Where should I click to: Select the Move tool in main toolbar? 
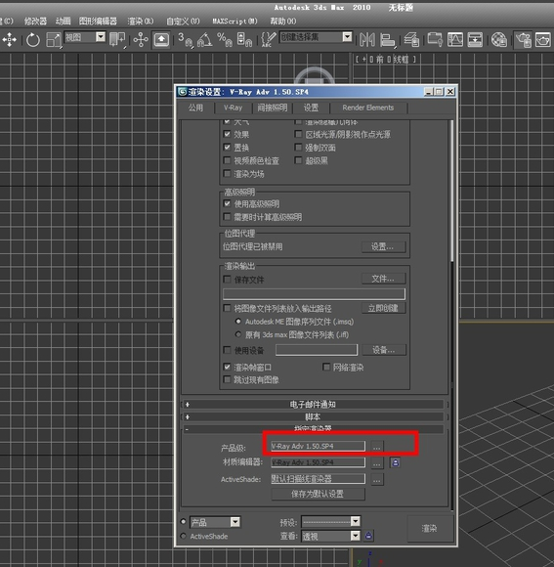click(10, 39)
